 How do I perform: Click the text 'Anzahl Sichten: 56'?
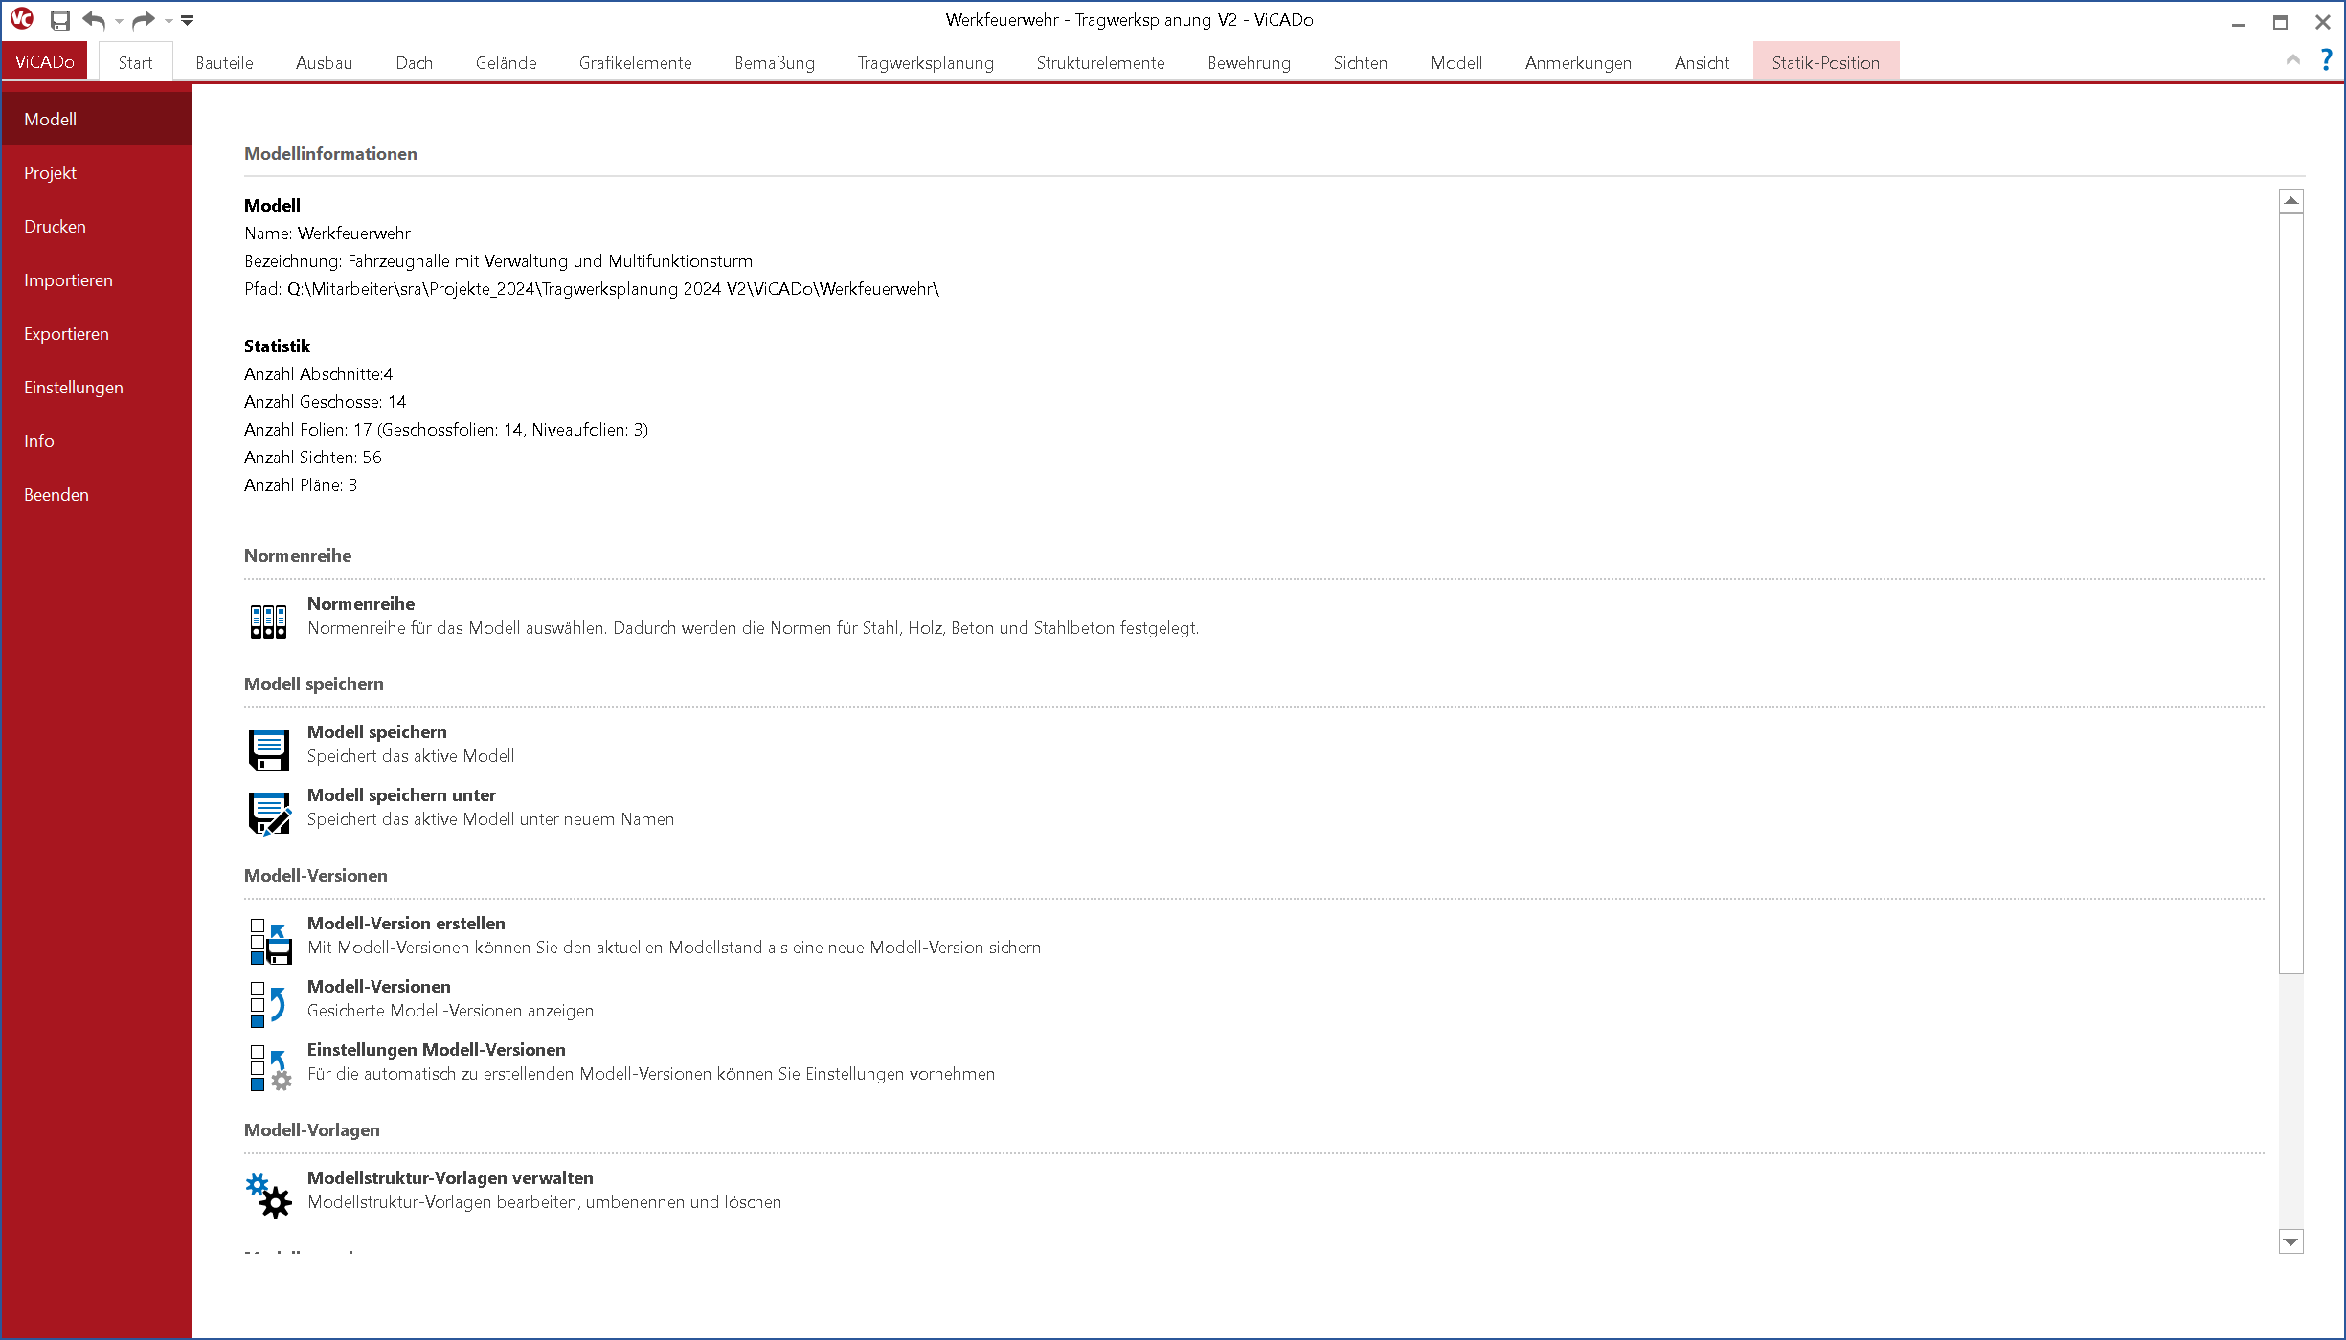pyautogui.click(x=313, y=457)
